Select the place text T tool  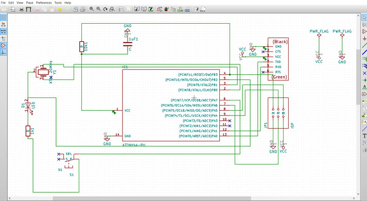point(364,136)
